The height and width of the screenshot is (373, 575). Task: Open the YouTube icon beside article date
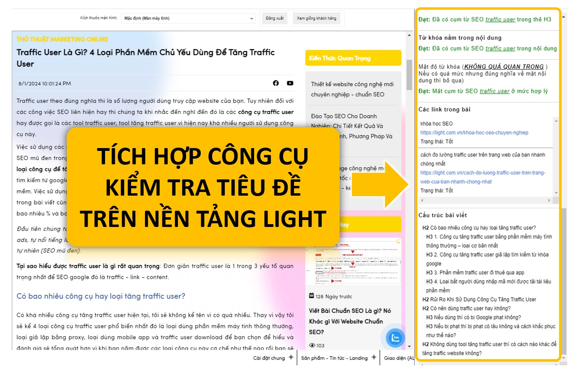[x=290, y=83]
